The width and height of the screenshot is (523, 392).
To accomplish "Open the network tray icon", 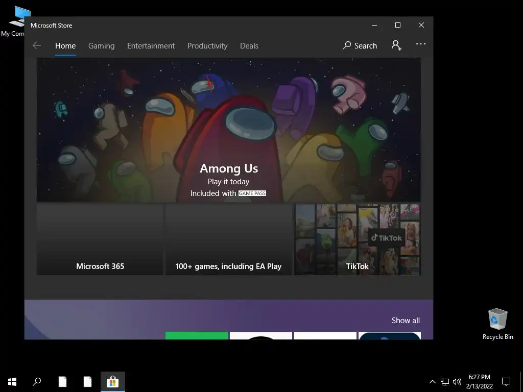I will pyautogui.click(x=445, y=382).
